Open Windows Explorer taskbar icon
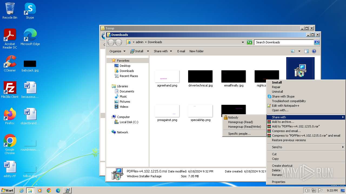The width and height of the screenshot is (346, 194). tap(30, 190)
